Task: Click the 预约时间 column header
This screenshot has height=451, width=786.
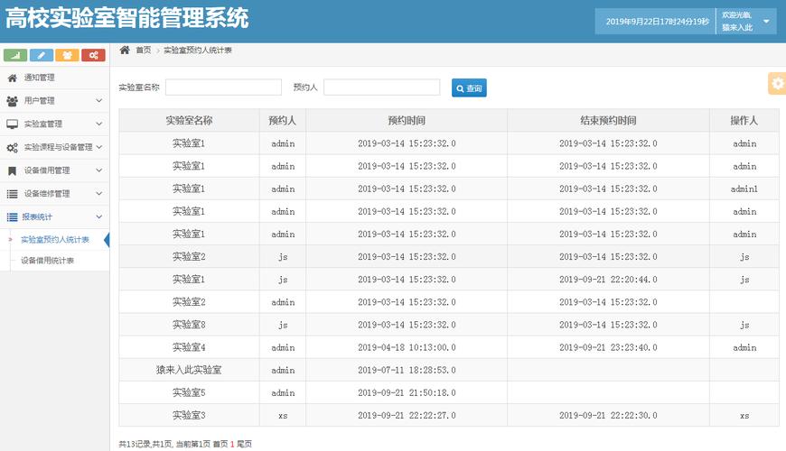Action: [x=407, y=121]
